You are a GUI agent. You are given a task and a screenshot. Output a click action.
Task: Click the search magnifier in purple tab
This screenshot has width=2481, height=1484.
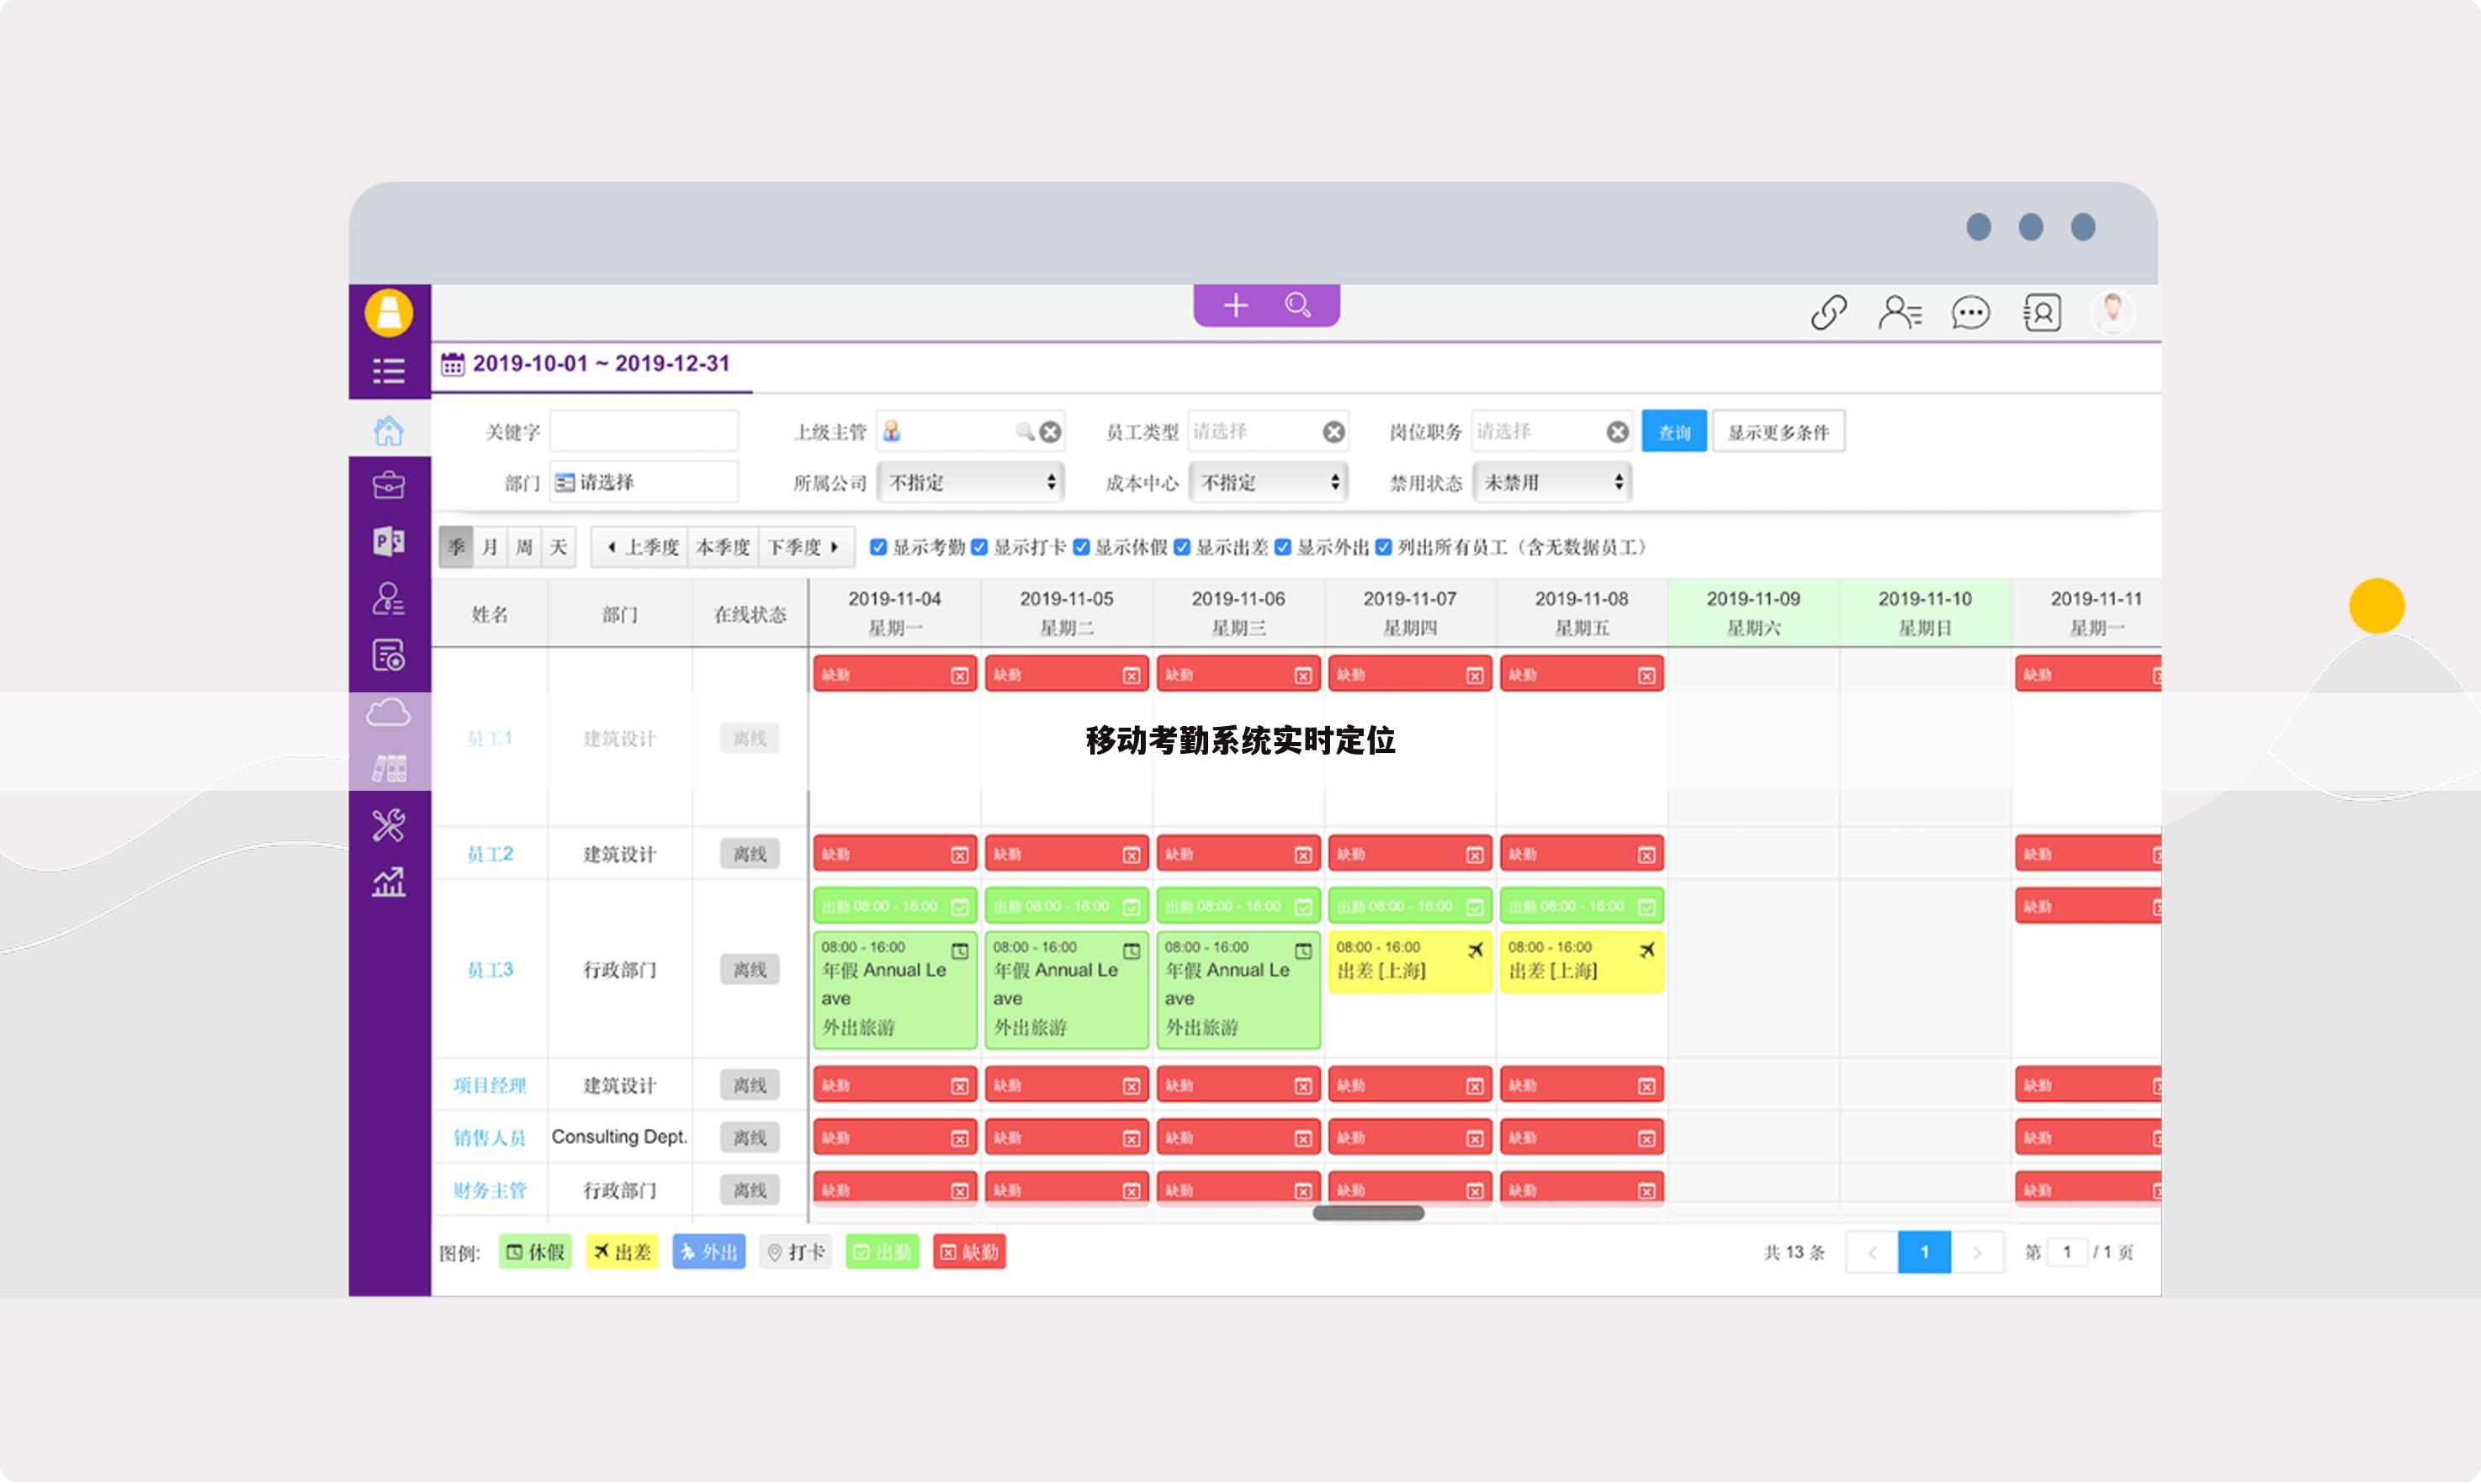click(x=1298, y=305)
